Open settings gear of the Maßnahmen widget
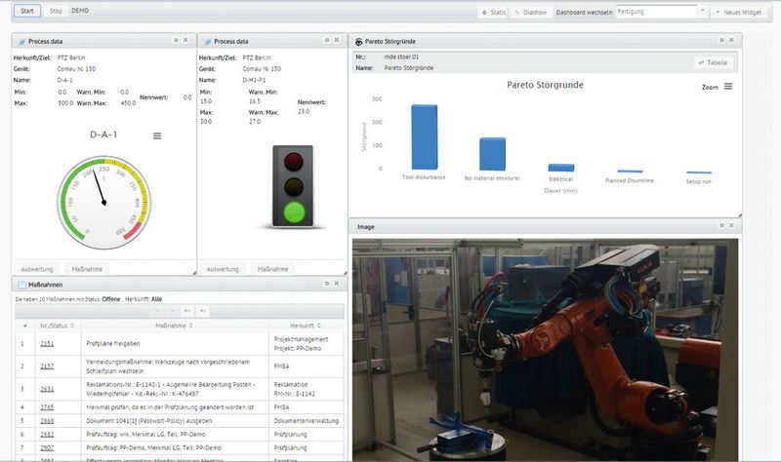The image size is (781, 462). 327,284
